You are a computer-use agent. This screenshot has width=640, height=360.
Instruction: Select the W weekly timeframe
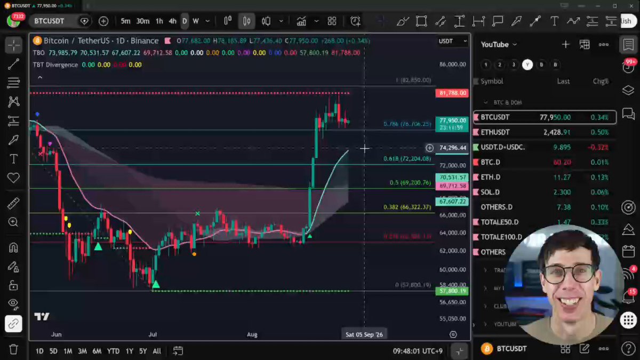click(x=196, y=21)
